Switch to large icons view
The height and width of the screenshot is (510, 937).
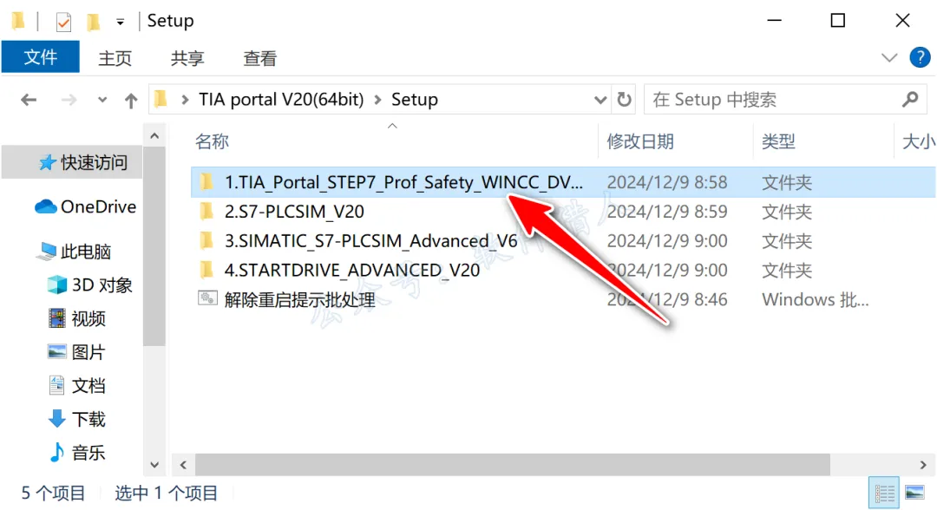914,494
